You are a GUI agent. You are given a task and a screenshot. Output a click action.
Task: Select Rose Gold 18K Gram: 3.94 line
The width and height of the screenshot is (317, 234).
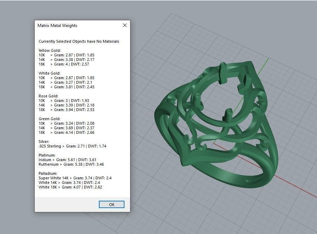pos(66,110)
